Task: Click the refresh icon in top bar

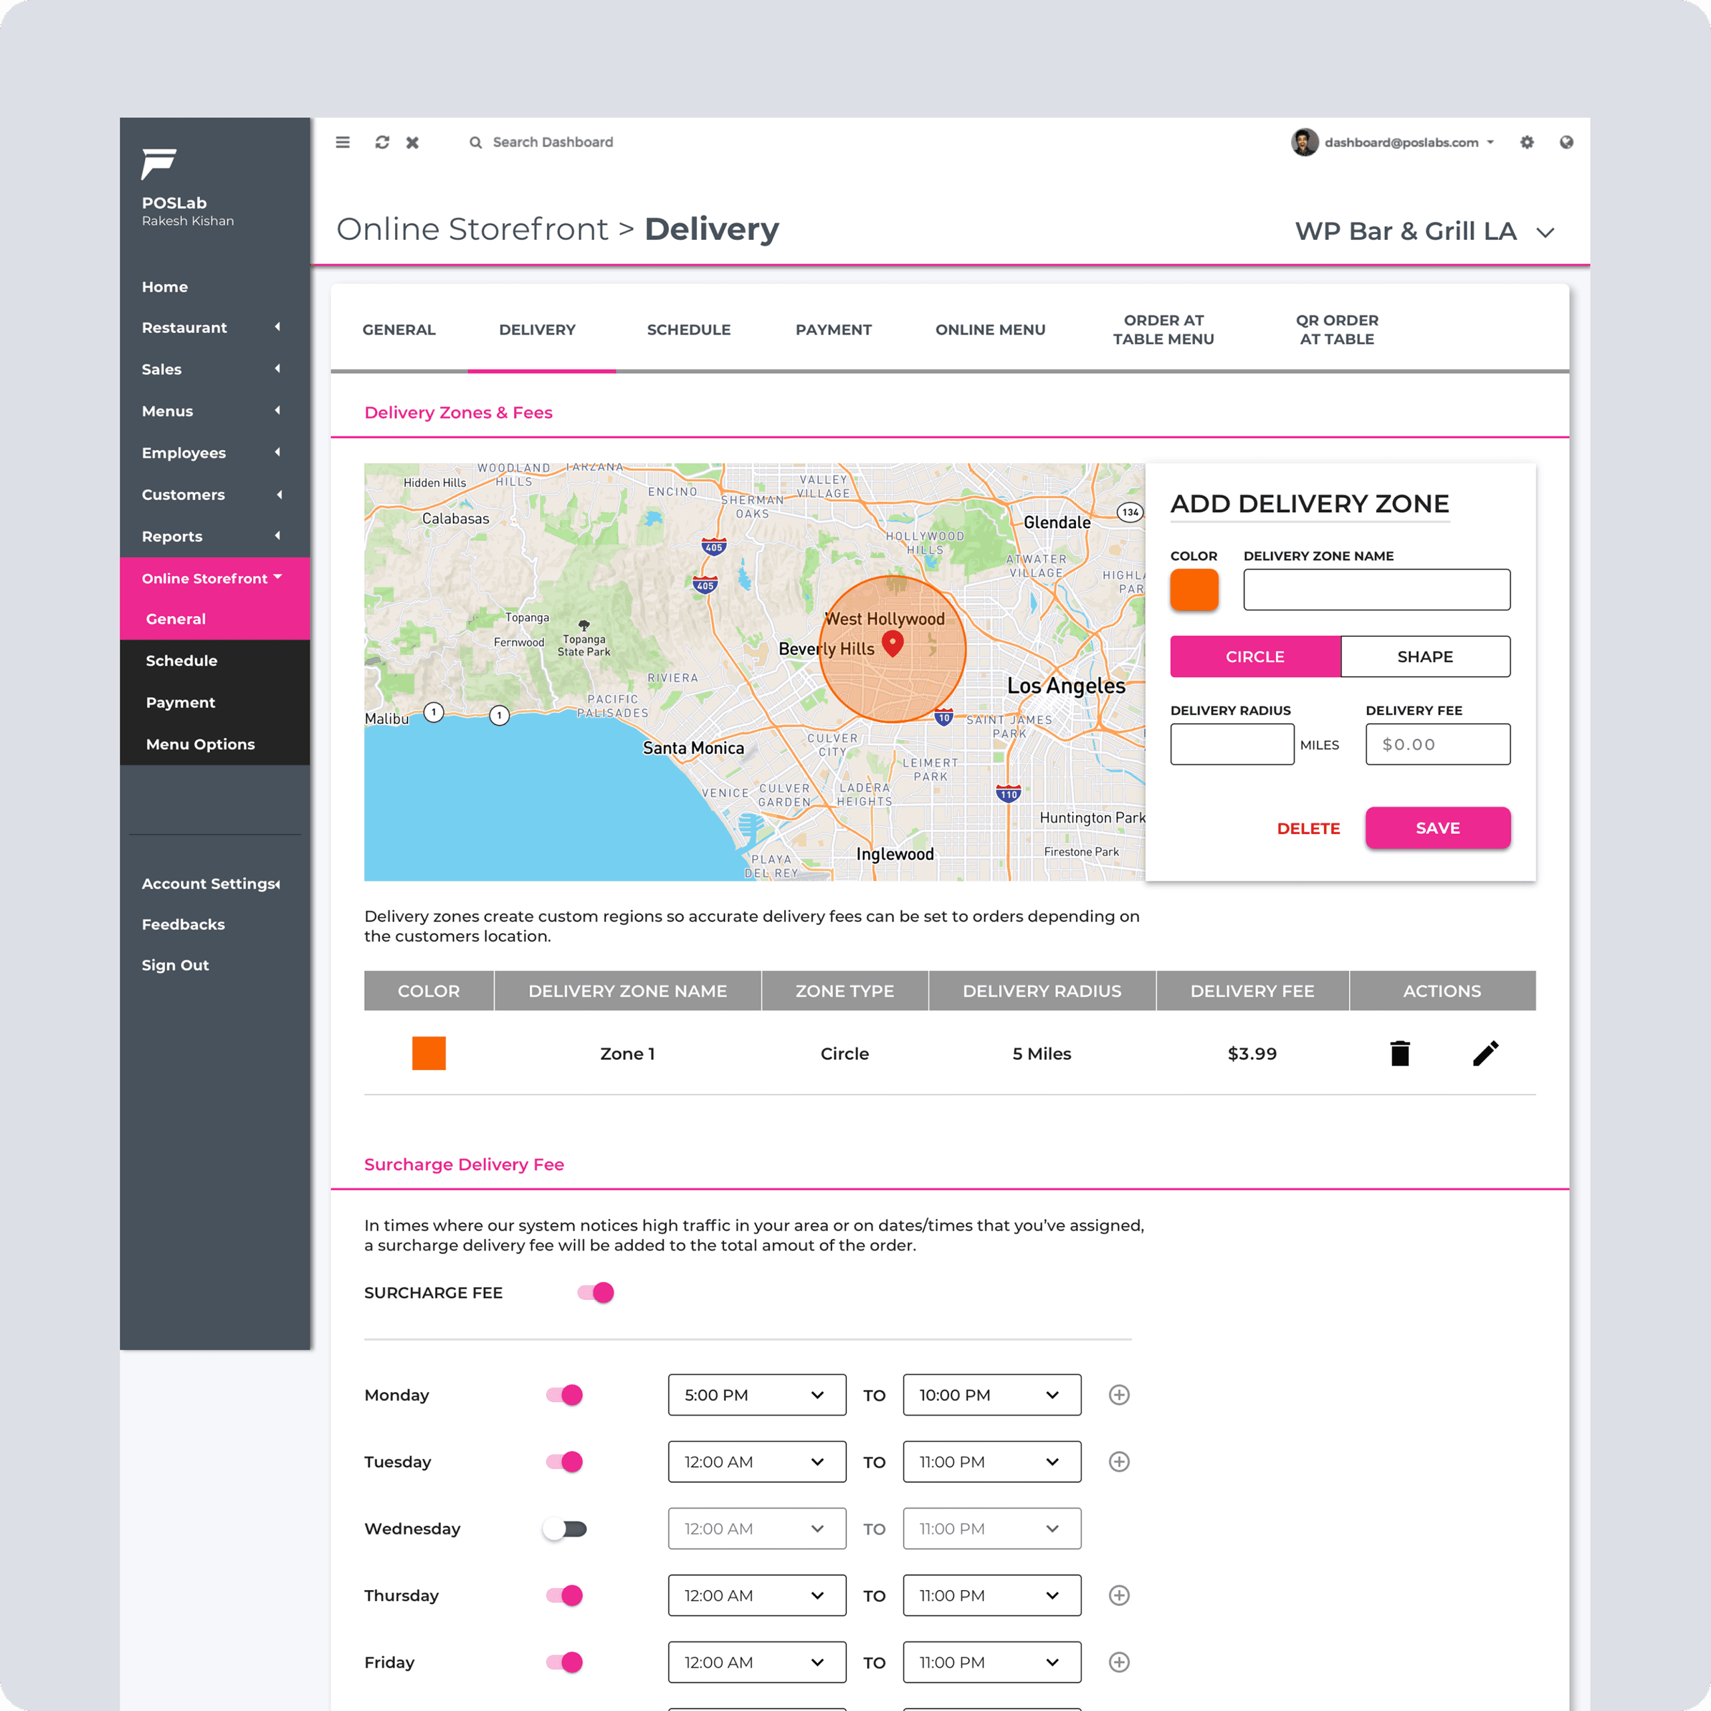Action: tap(382, 142)
